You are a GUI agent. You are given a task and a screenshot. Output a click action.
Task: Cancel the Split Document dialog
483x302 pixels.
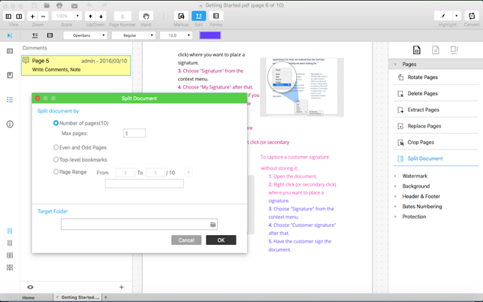(x=186, y=240)
